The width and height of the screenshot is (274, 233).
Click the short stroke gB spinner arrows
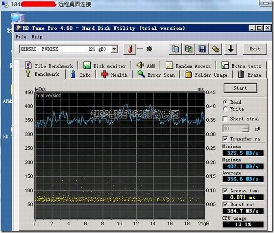tap(246, 129)
